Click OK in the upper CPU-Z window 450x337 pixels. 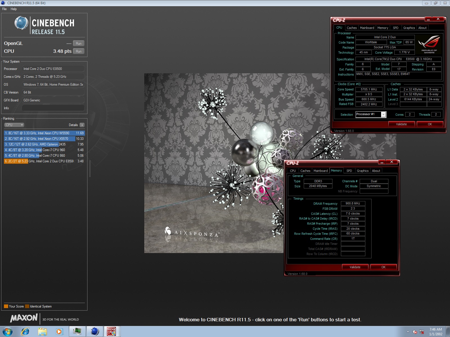(x=430, y=124)
